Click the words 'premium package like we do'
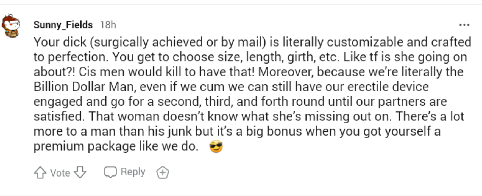 point(116,146)
